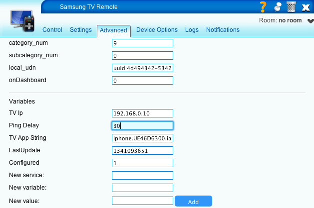Switch to the Control tab
The width and height of the screenshot is (314, 208).
pos(52,30)
